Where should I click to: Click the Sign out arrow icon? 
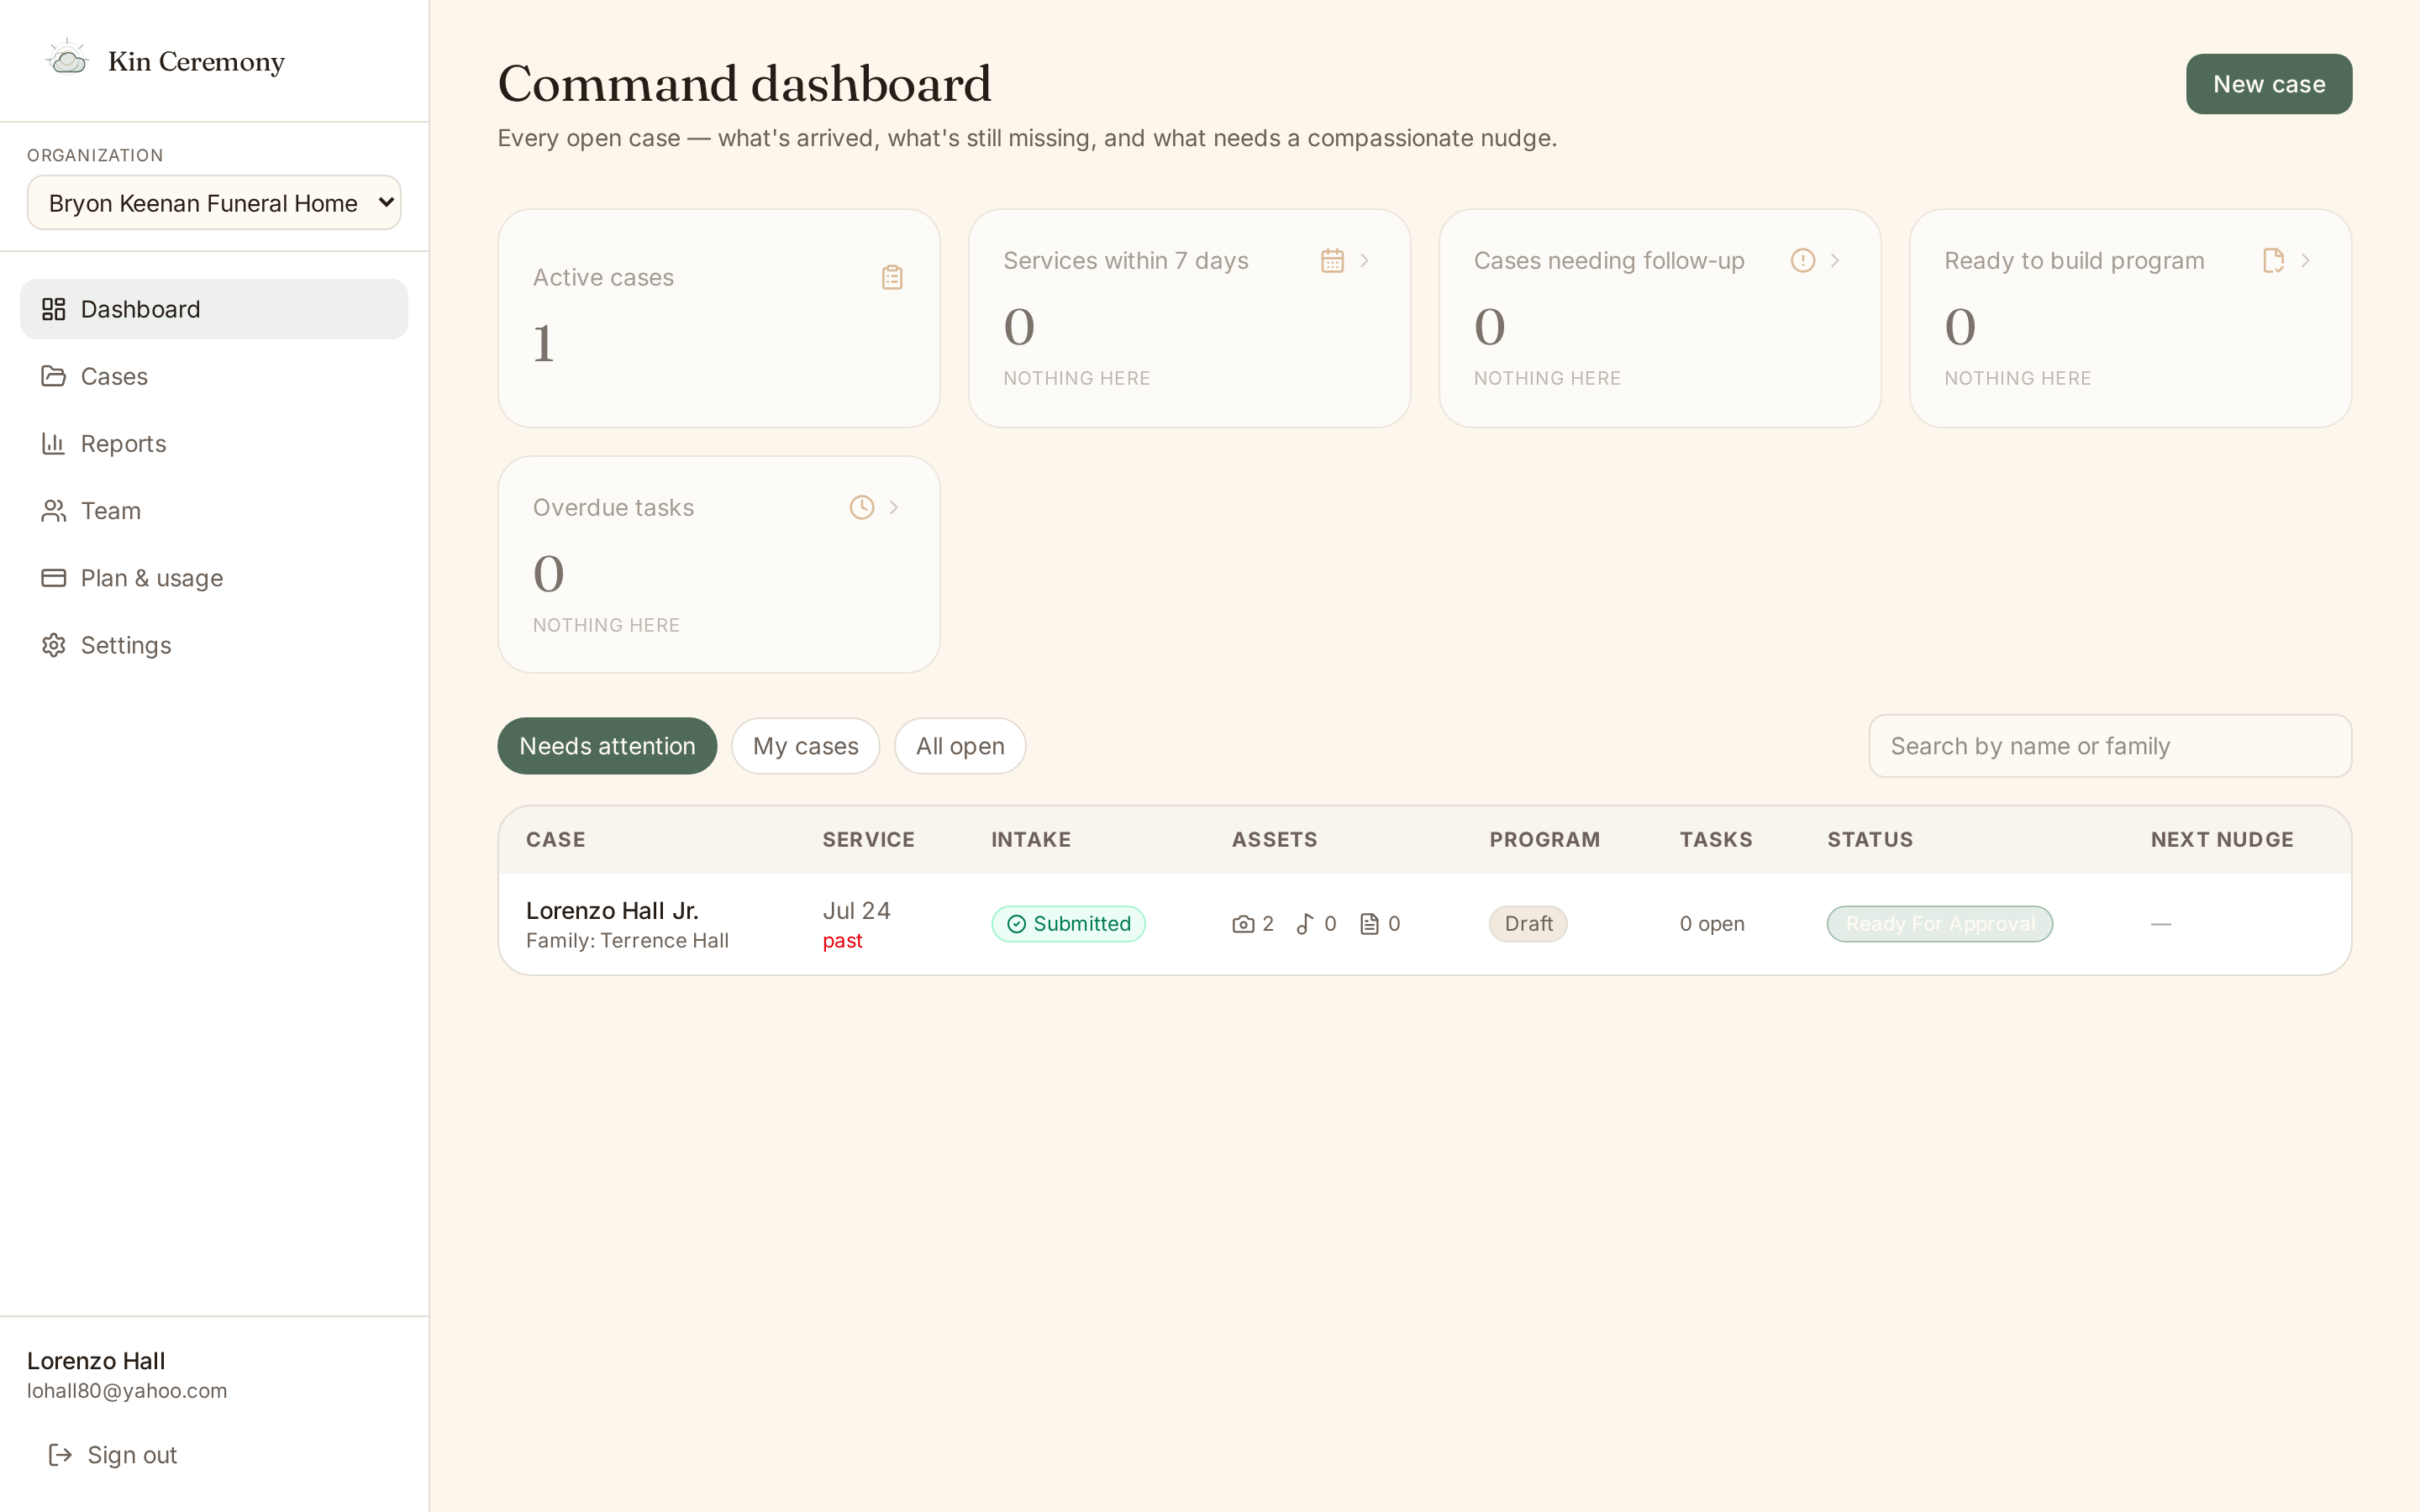60,1454
